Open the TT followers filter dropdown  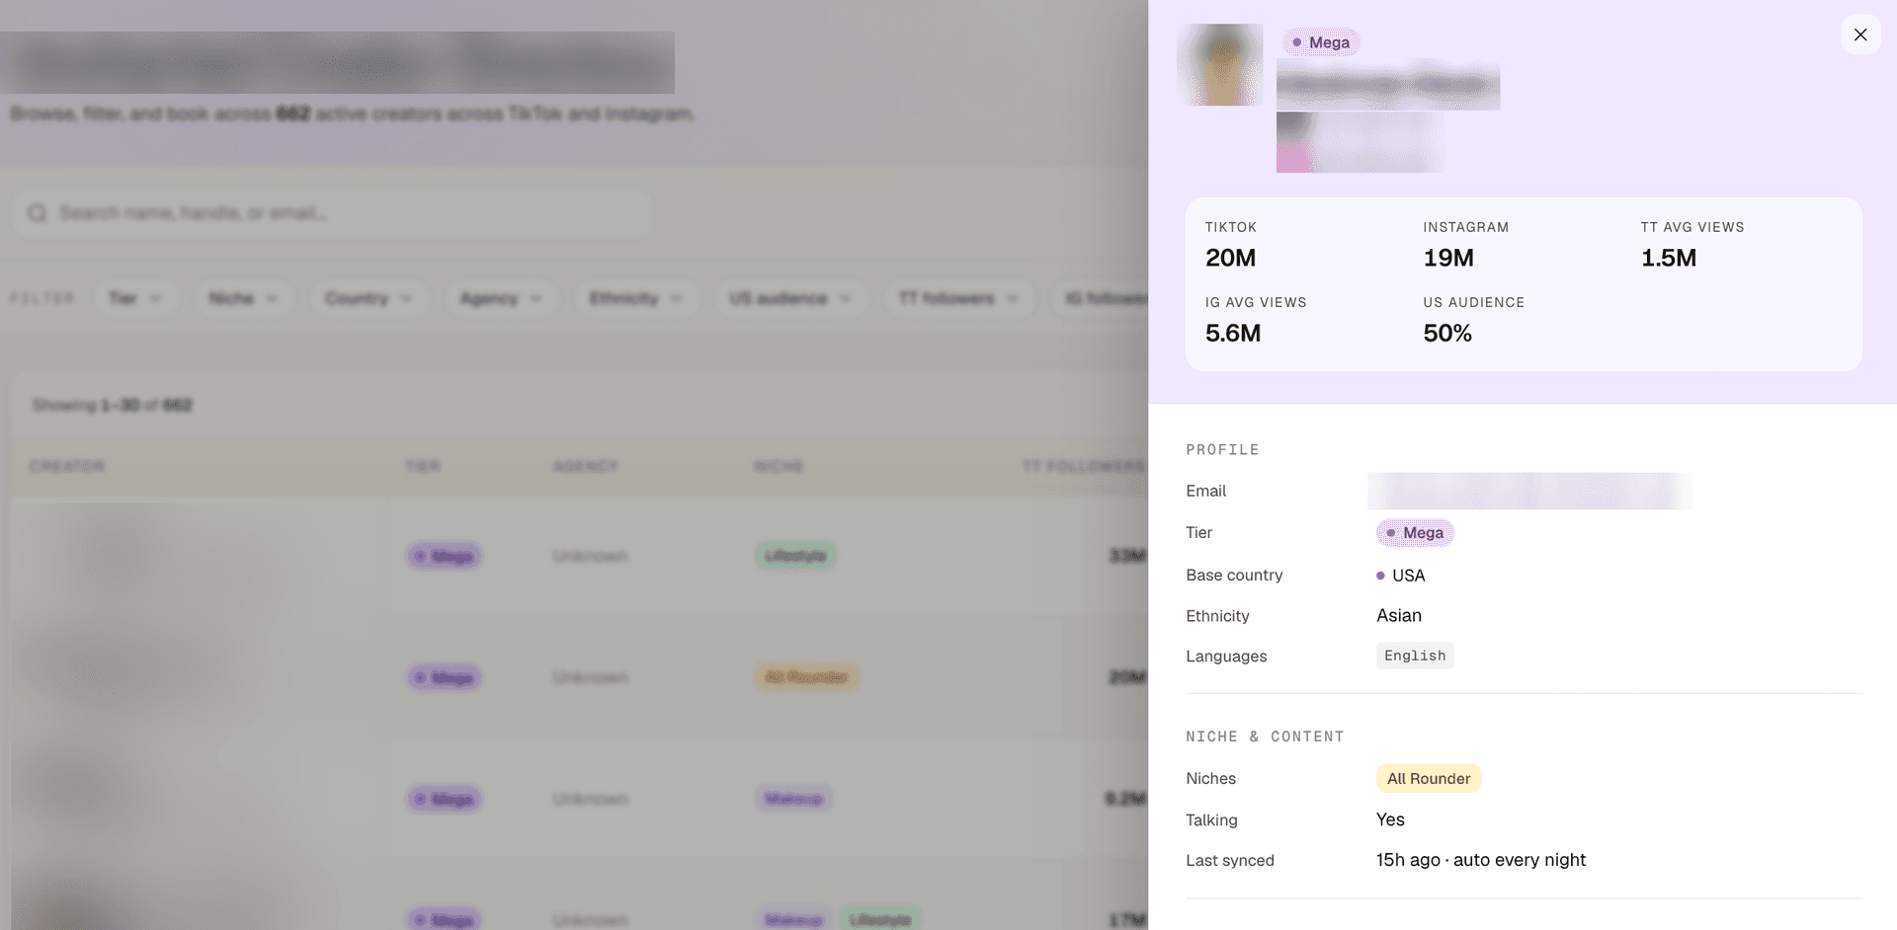coord(958,298)
